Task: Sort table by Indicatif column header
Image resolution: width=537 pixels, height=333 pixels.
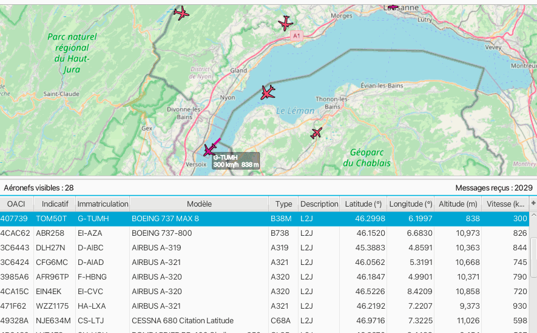Action: 55,204
